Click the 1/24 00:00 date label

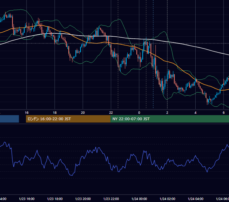(x=139, y=199)
